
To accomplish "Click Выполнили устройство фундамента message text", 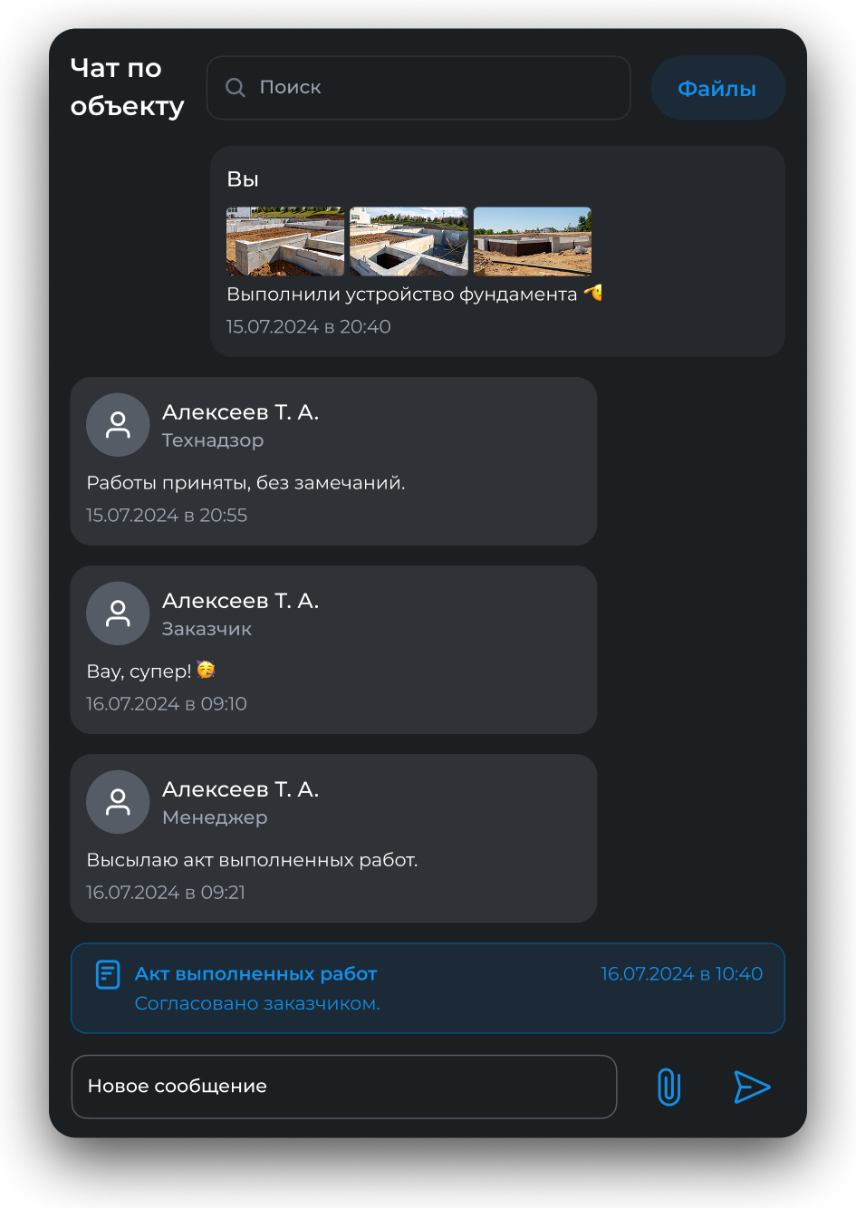I will tap(401, 295).
